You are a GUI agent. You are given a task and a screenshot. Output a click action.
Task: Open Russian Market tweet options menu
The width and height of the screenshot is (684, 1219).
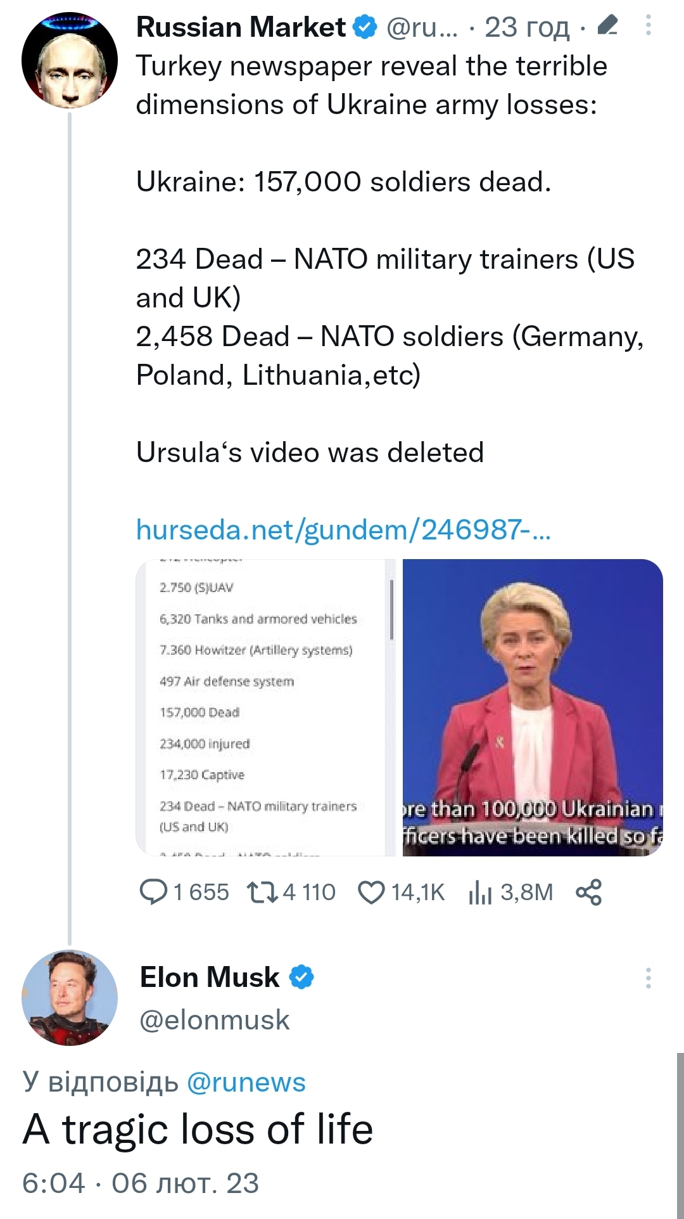tap(649, 25)
